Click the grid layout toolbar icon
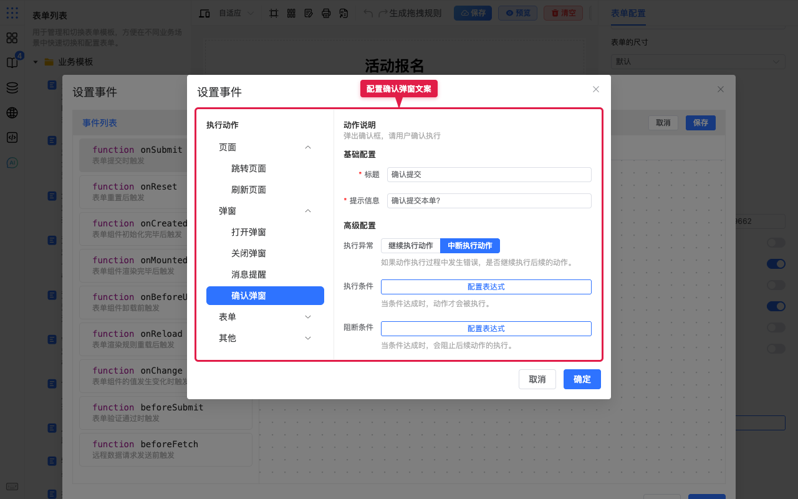The image size is (798, 499). point(291,13)
